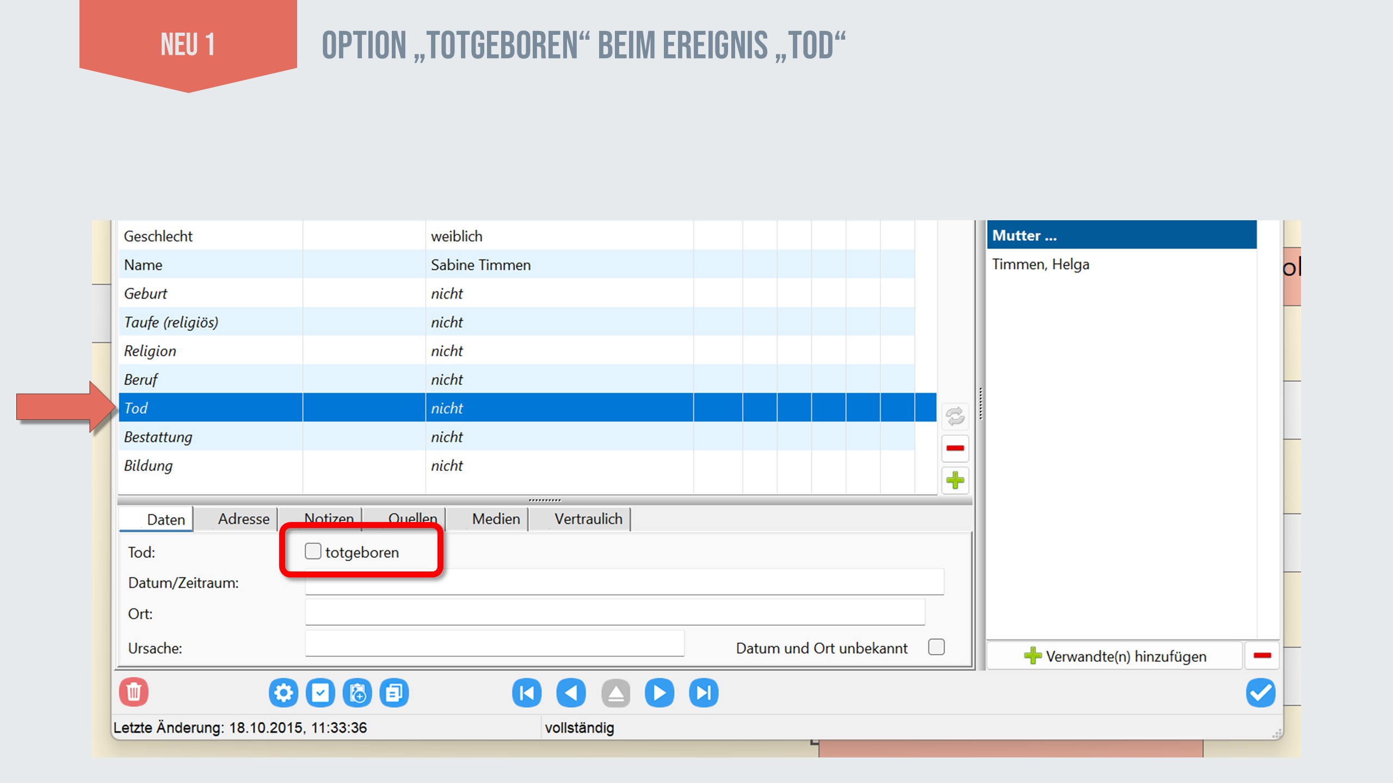Enable the totgeboren checkbox
Screen dimensions: 1393x783
pos(313,551)
